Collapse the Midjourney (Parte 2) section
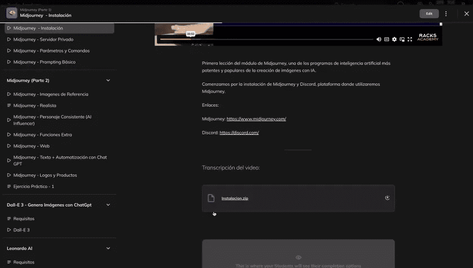Screen dimensions: 473x268 (x=108, y=81)
